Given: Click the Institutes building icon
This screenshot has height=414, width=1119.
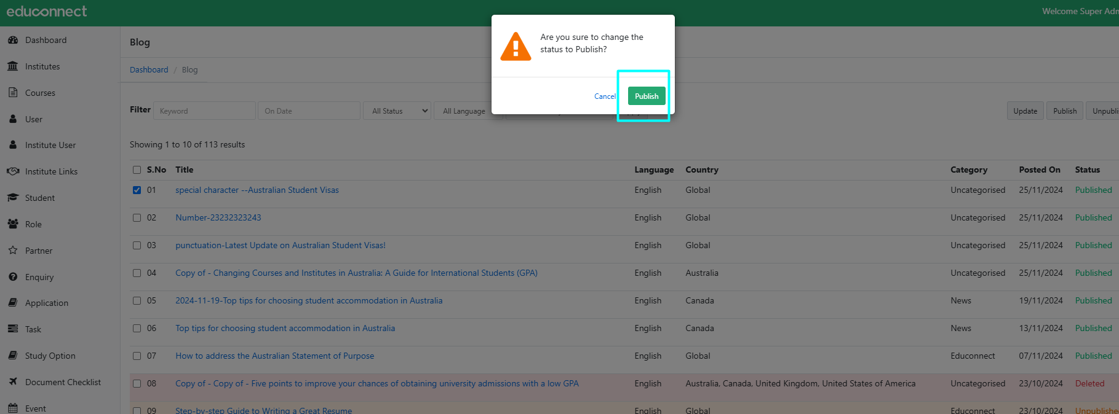Looking at the screenshot, I should click(x=13, y=66).
